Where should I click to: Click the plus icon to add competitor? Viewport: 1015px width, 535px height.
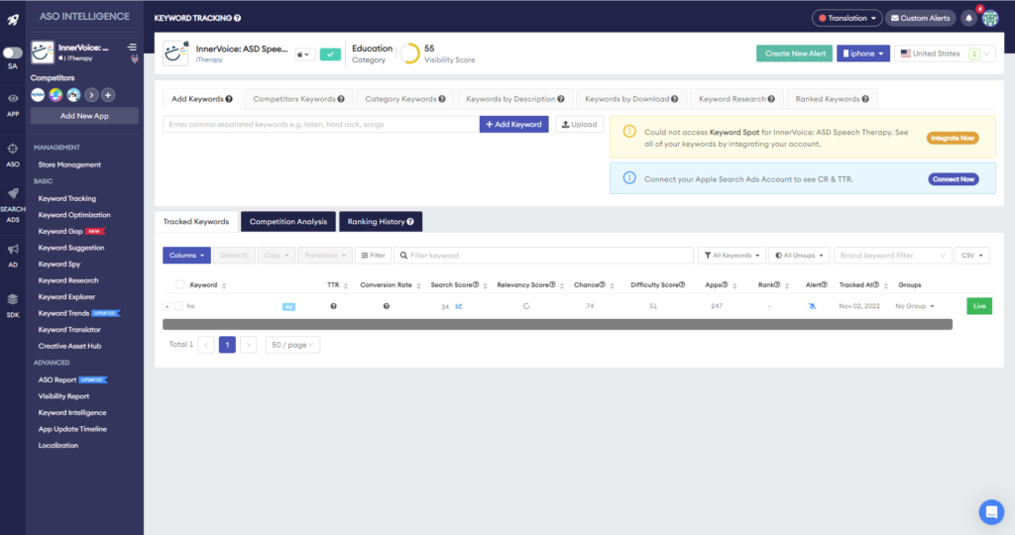pos(108,95)
